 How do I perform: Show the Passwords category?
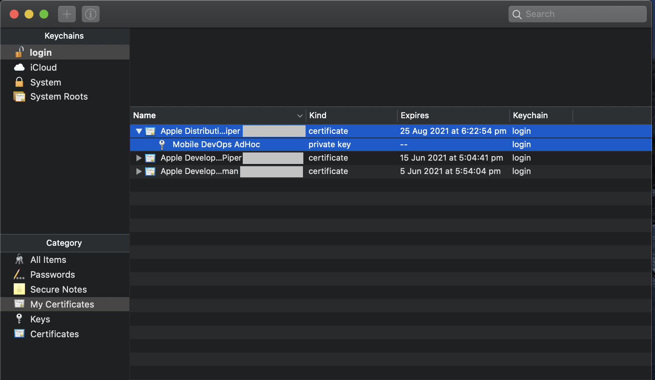coord(65,274)
